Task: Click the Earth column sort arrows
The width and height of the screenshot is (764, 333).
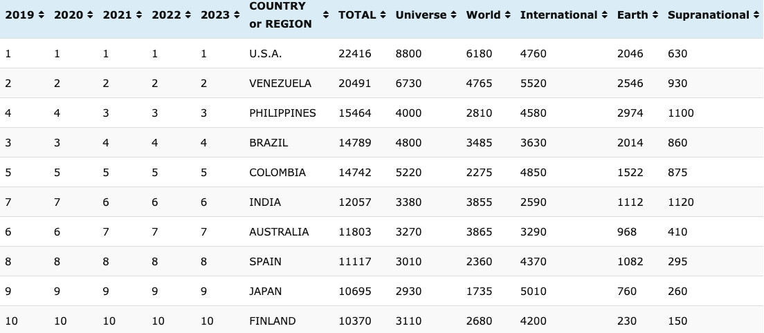Action: click(x=655, y=15)
